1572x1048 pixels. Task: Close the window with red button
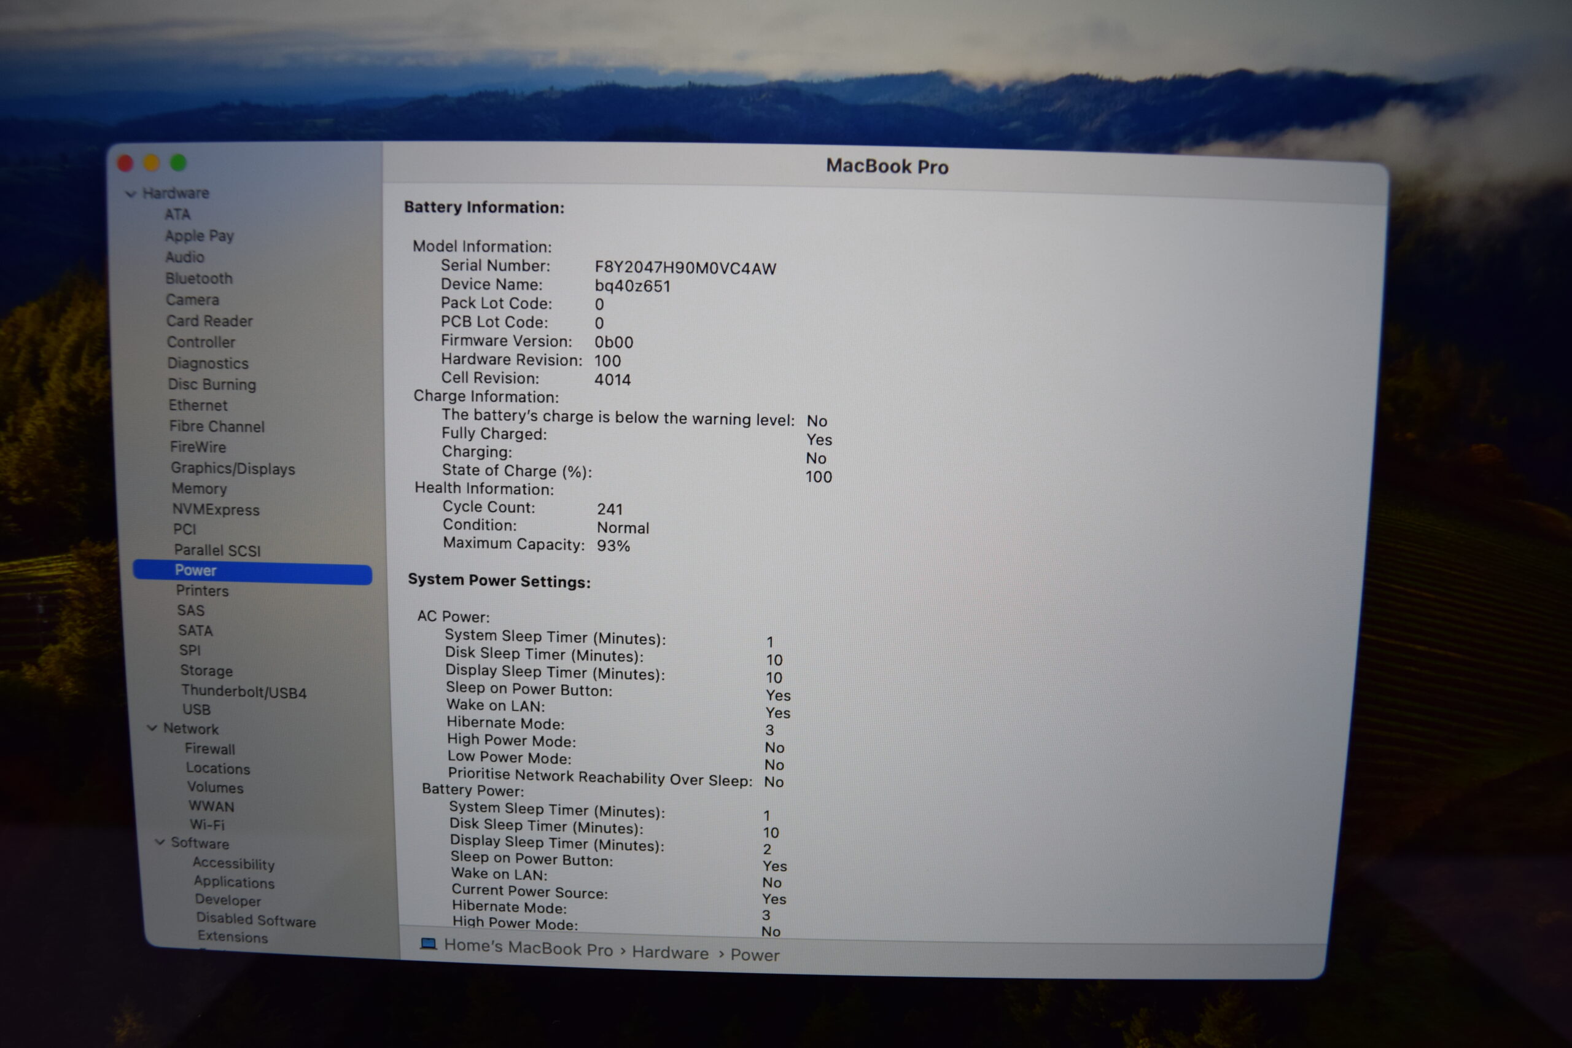(x=125, y=163)
